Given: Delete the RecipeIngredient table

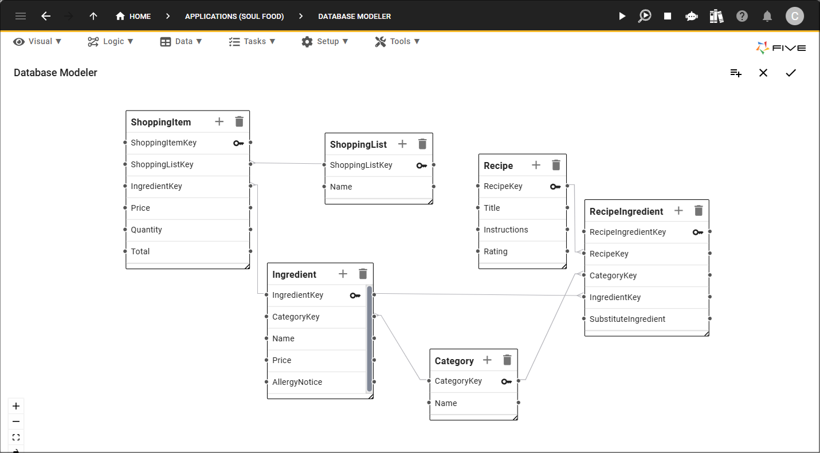Looking at the screenshot, I should pos(699,210).
